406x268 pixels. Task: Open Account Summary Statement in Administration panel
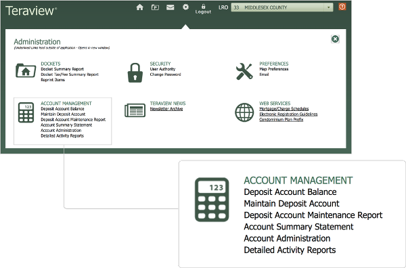pos(66,125)
